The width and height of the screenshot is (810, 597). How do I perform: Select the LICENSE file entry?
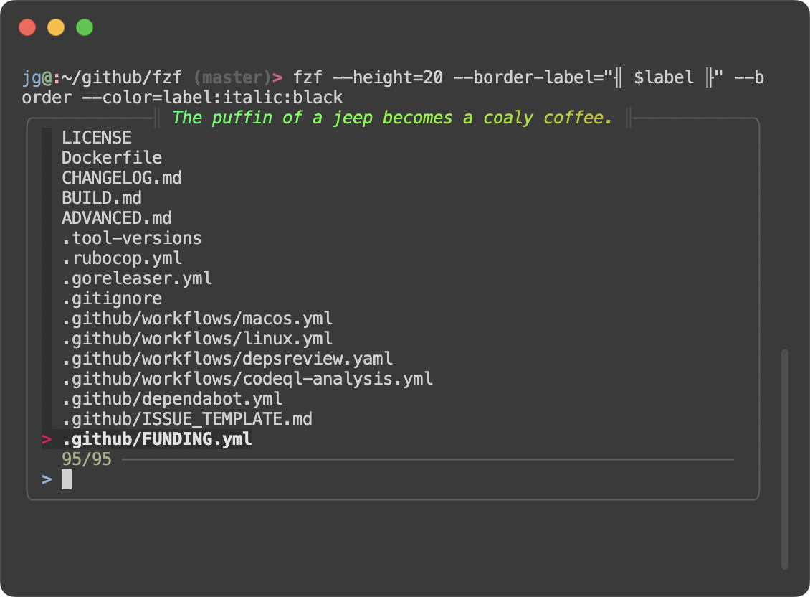point(97,137)
